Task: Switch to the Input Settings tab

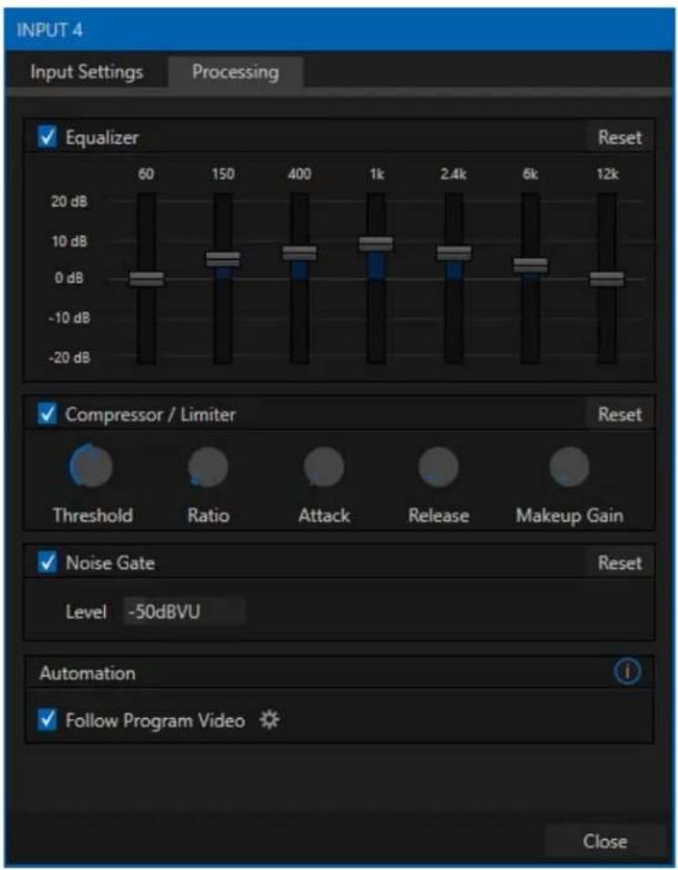Action: pyautogui.click(x=86, y=72)
